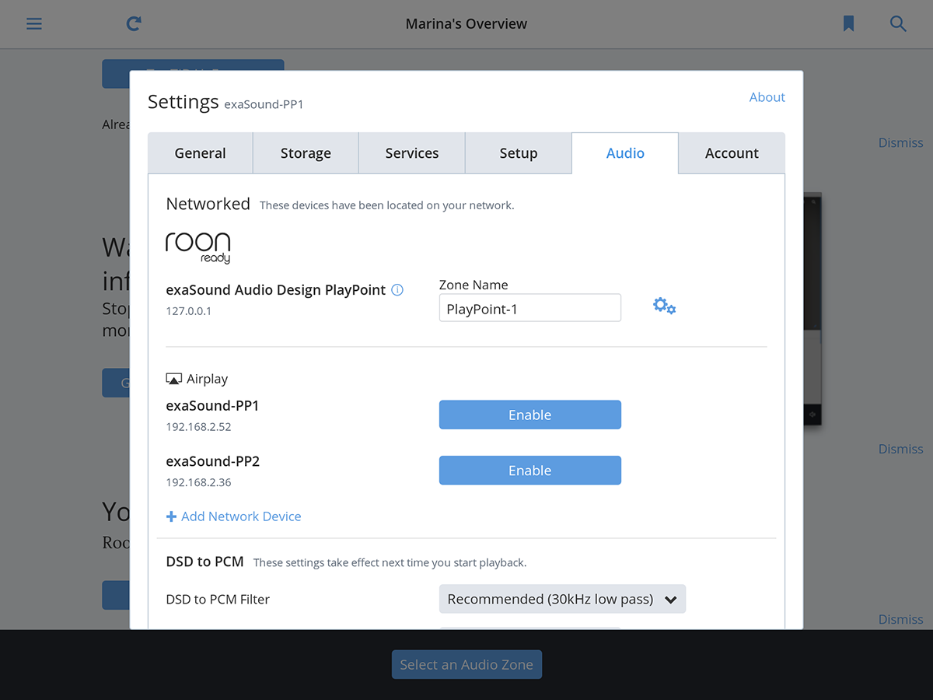This screenshot has height=700, width=933.
Task: Dismiss the middle overview notice
Action: click(900, 450)
